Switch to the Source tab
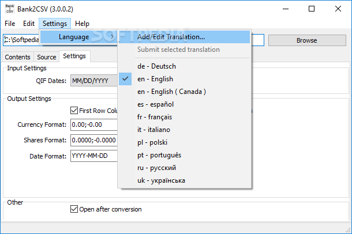The height and width of the screenshot is (234, 352). [47, 57]
